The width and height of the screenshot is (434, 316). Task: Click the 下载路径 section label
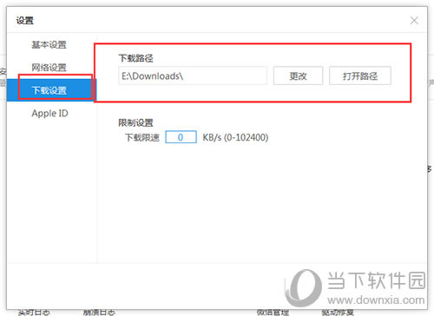point(135,58)
